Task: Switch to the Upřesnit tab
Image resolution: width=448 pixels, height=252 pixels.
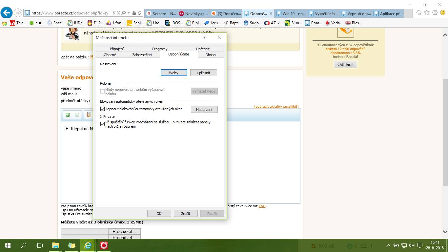Action: [x=203, y=49]
